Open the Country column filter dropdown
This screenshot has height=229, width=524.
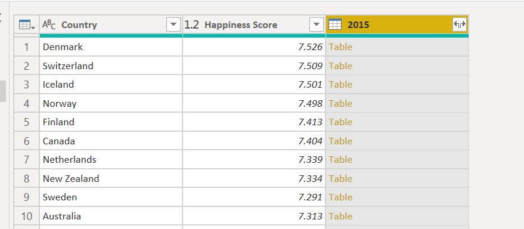point(173,24)
